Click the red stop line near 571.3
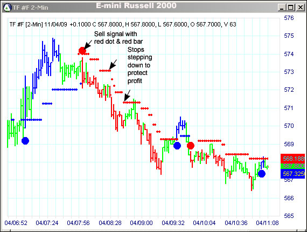Screen dimensions: 307x232 pos(131,103)
